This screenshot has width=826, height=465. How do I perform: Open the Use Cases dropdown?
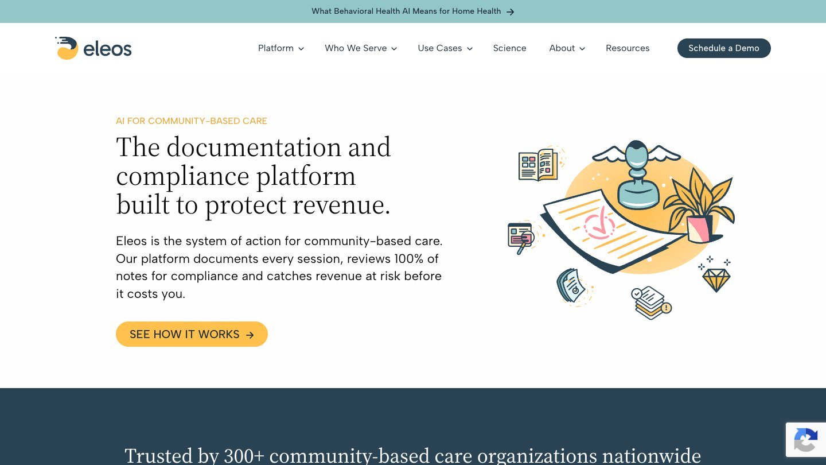(x=445, y=48)
